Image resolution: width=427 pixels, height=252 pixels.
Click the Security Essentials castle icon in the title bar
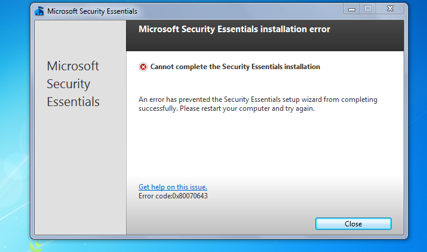(39, 11)
